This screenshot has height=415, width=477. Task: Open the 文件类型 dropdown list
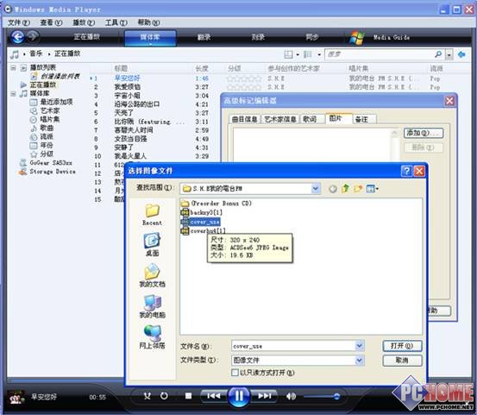pyautogui.click(x=360, y=361)
